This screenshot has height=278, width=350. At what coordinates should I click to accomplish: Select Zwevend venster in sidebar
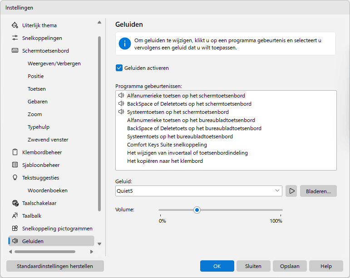(x=48, y=140)
